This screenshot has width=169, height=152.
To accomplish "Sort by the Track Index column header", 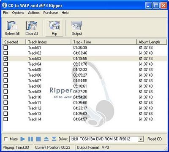I will 49,42.
